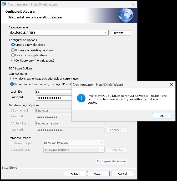
Task: Click the DB owner Password field
Action: [54, 117]
